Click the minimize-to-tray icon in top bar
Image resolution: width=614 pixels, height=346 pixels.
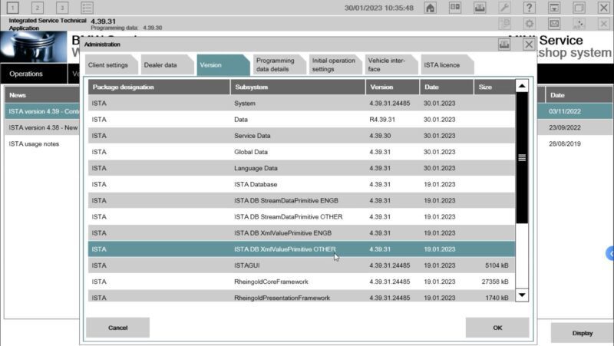coord(554,8)
